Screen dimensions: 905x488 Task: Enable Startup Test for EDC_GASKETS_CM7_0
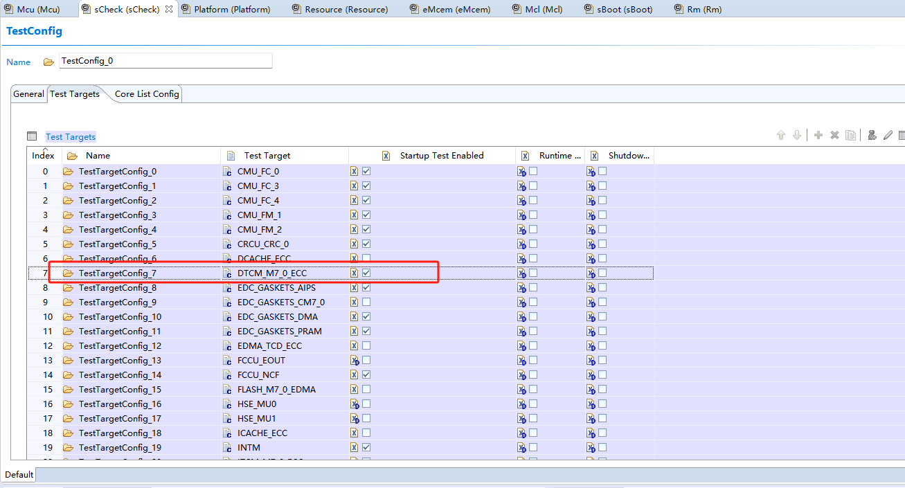[x=366, y=302]
